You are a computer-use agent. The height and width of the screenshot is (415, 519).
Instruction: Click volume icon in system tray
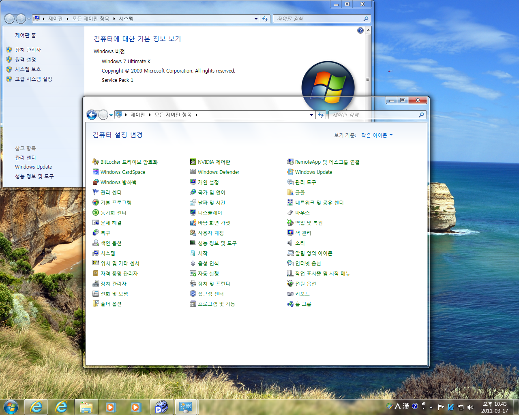coord(470,407)
